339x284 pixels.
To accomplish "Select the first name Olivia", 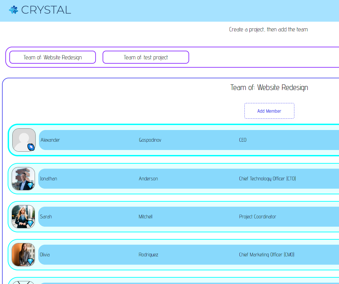I will 45,255.
